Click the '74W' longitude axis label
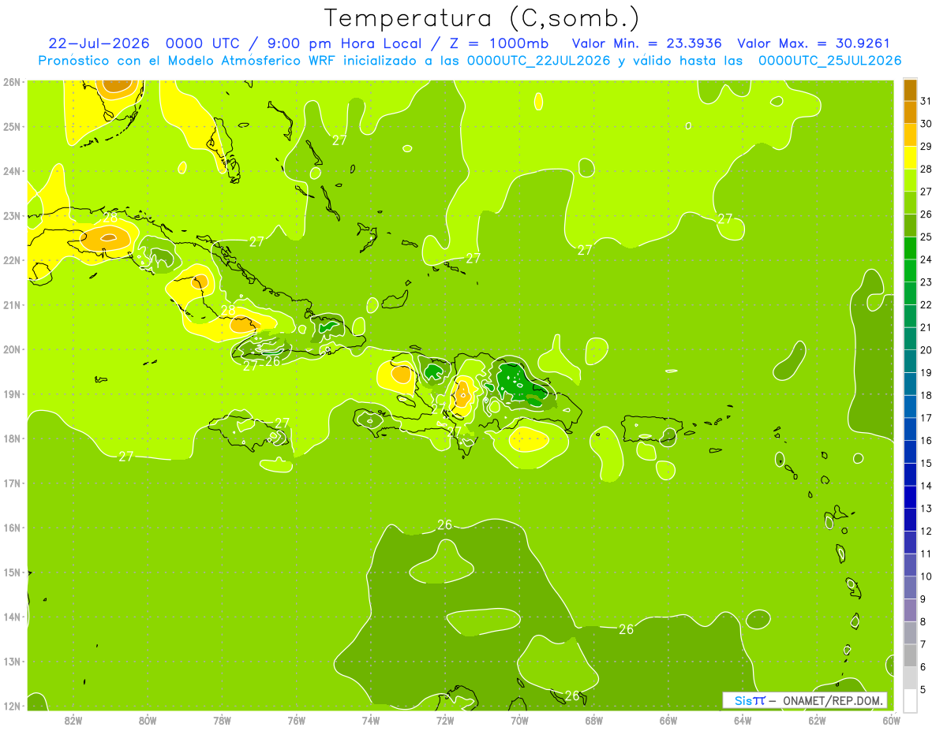Screen dimensions: 947x731 pyautogui.click(x=371, y=721)
